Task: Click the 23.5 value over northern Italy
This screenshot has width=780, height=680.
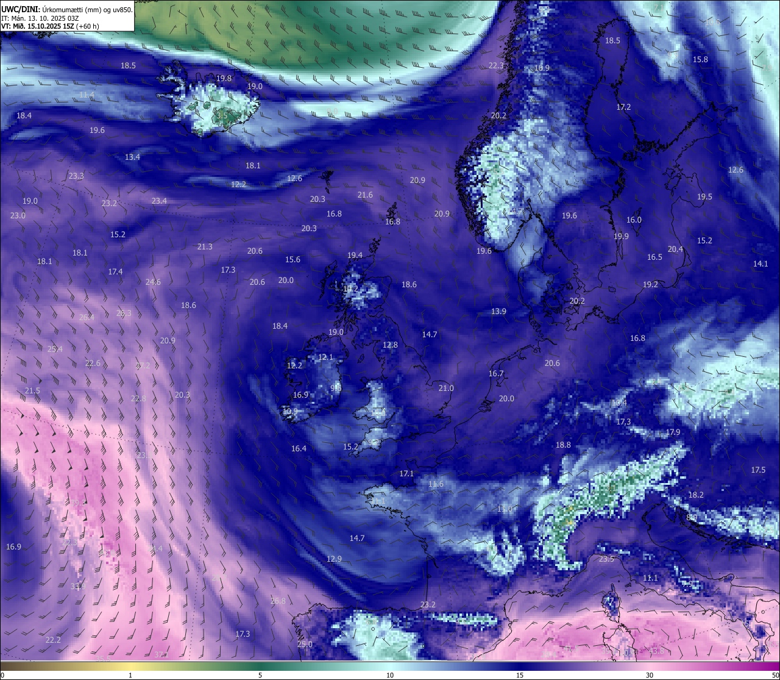Action: (x=606, y=559)
